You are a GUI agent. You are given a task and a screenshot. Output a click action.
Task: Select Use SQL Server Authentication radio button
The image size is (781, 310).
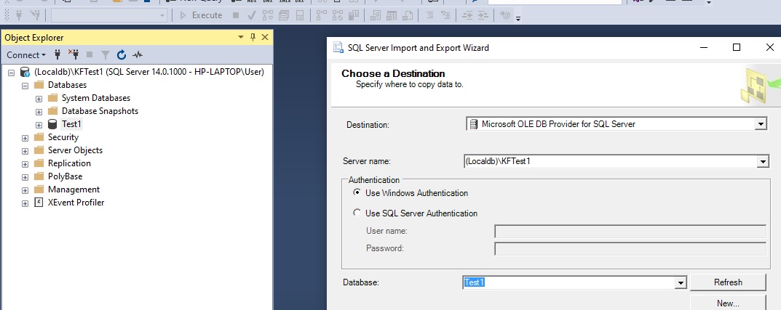(357, 213)
